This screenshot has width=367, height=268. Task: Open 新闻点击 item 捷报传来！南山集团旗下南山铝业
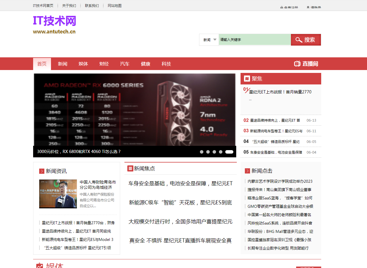click(x=279, y=190)
